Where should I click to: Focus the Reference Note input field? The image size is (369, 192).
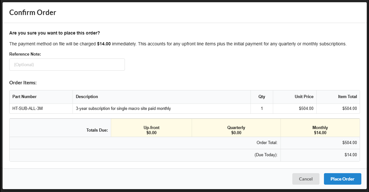tap(67, 65)
